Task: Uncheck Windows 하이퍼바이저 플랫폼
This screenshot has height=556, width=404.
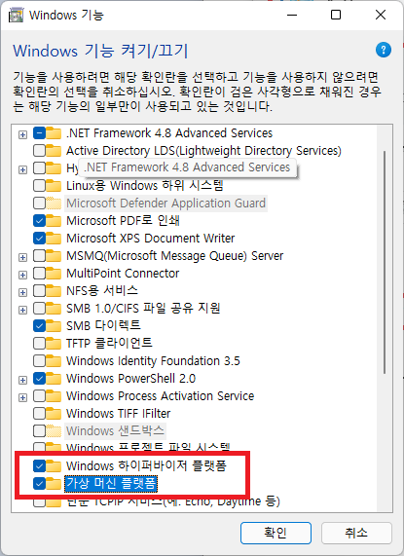Action: click(39, 466)
